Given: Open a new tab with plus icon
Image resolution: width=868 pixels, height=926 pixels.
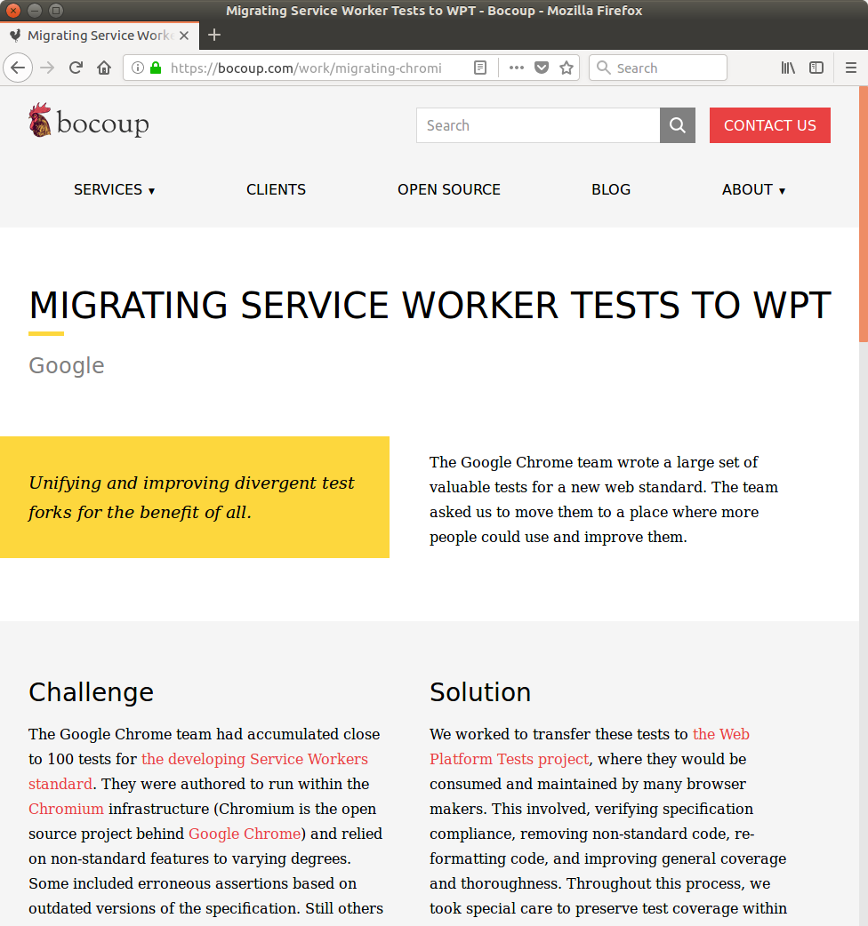Looking at the screenshot, I should pos(214,36).
